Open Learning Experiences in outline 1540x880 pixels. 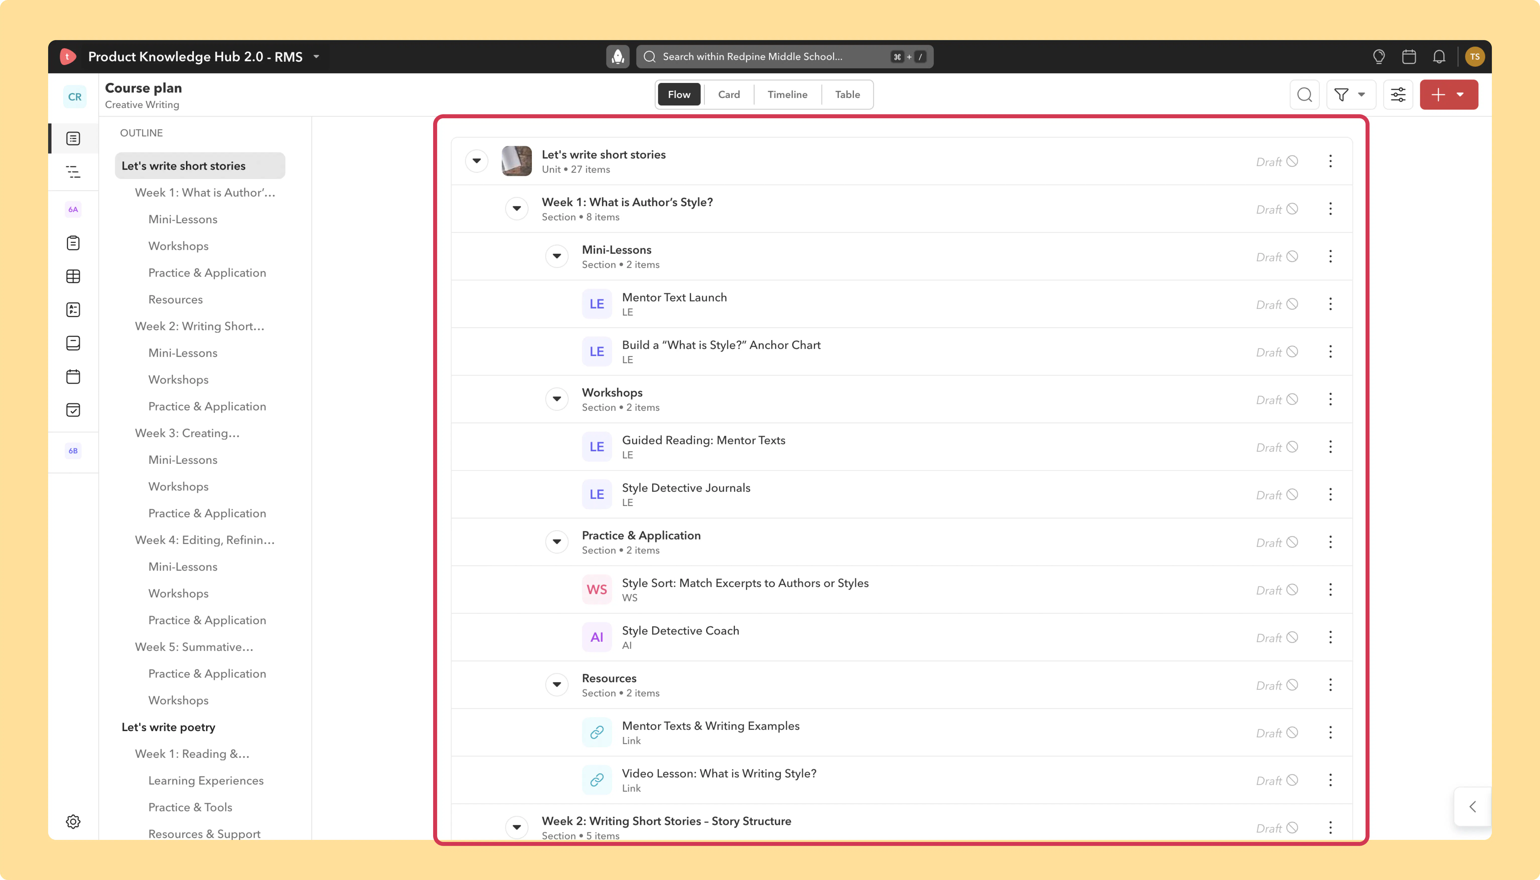pos(206,781)
